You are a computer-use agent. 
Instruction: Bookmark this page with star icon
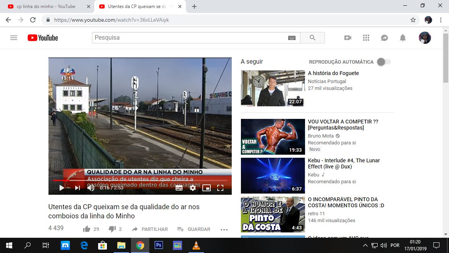click(413, 20)
